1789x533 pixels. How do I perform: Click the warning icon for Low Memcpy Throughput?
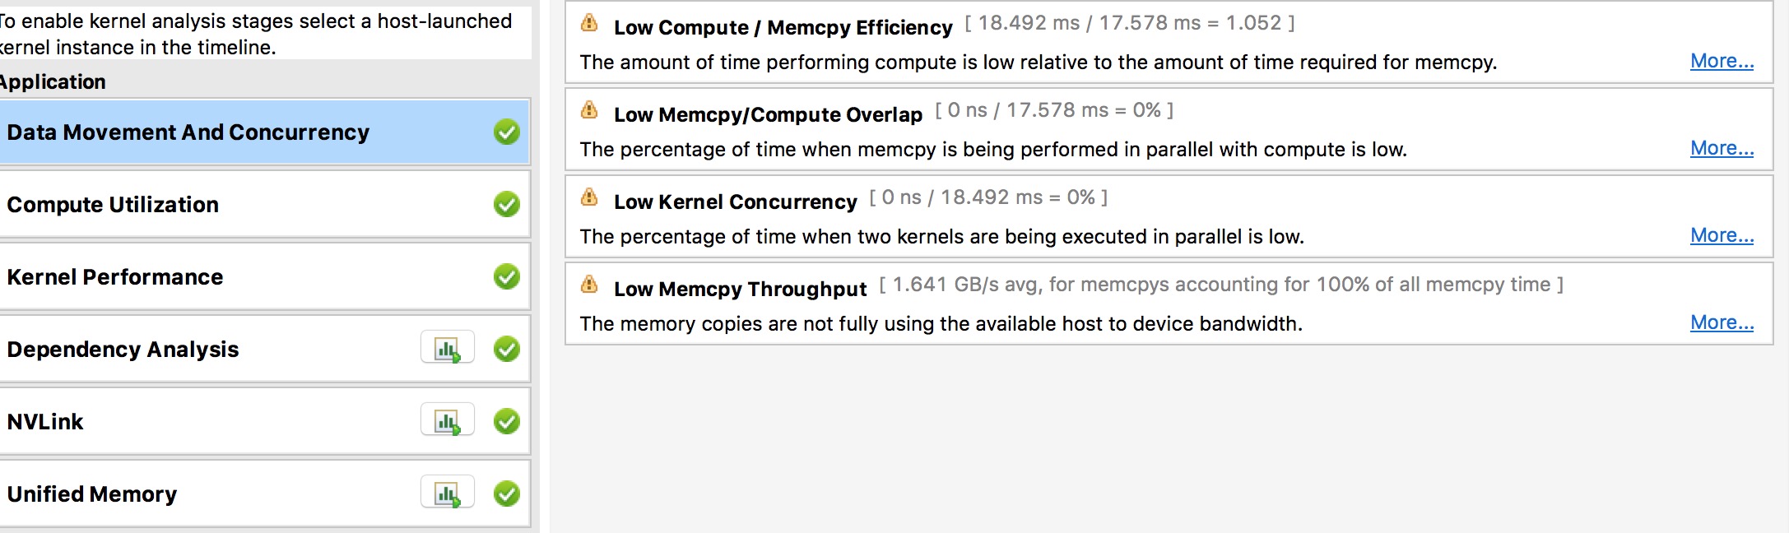[589, 285]
